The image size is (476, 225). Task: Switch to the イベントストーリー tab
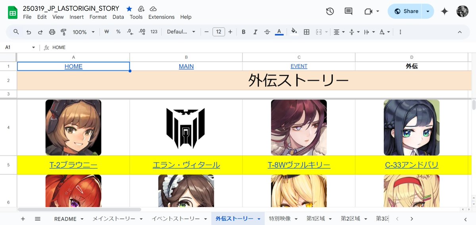(179, 219)
